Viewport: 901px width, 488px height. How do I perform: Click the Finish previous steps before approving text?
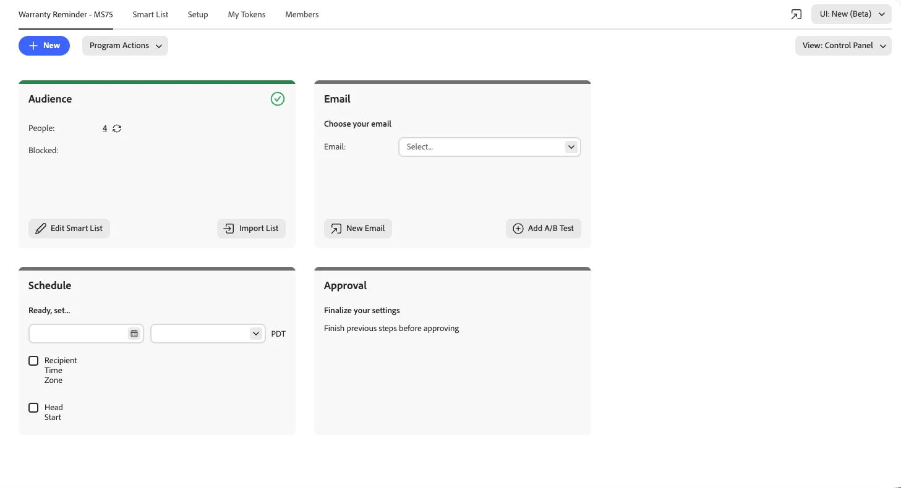pos(391,329)
